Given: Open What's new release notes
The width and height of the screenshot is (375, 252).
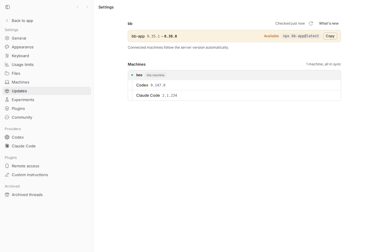Looking at the screenshot, I should pos(329,23).
